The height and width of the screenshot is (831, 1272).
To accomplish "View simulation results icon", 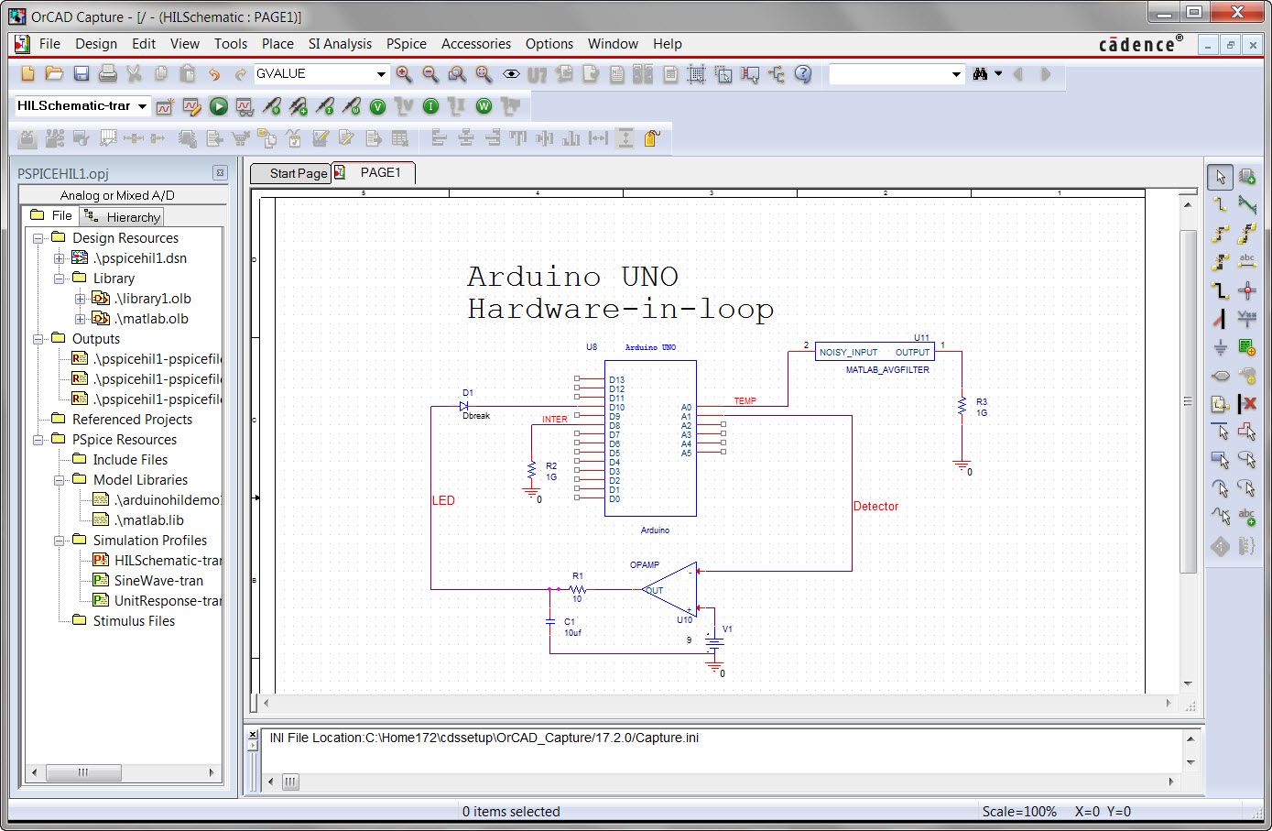I will (x=245, y=106).
